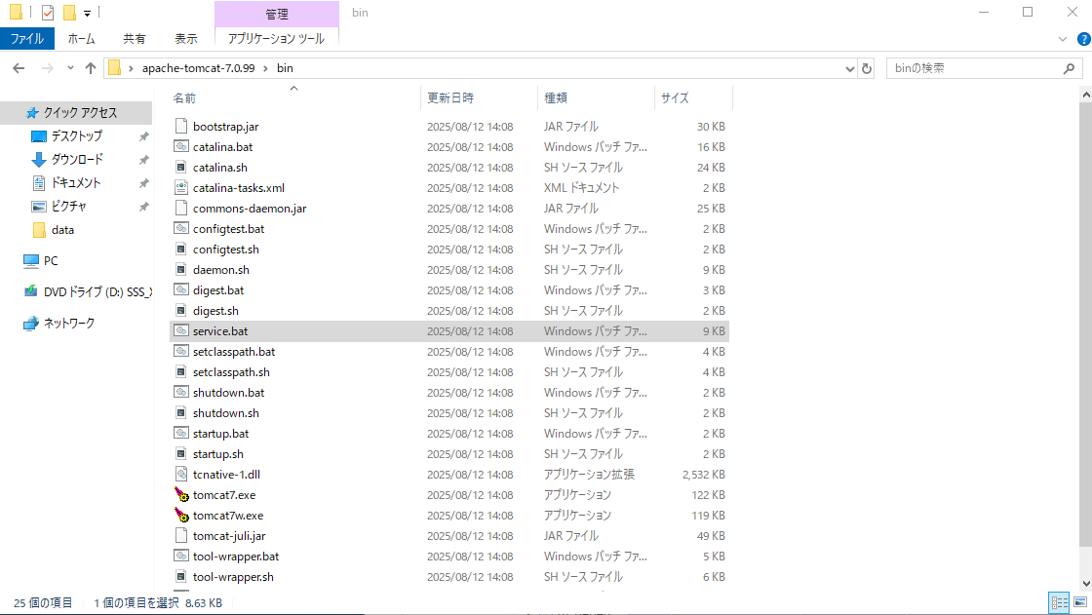The image size is (1092, 615).
Task: Open the ファイル menu
Action: (x=27, y=39)
